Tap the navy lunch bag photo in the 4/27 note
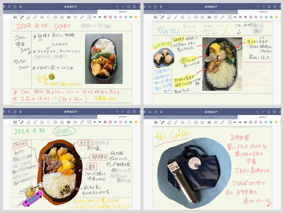Viewport: 284px width, 213px height. click(x=195, y=173)
